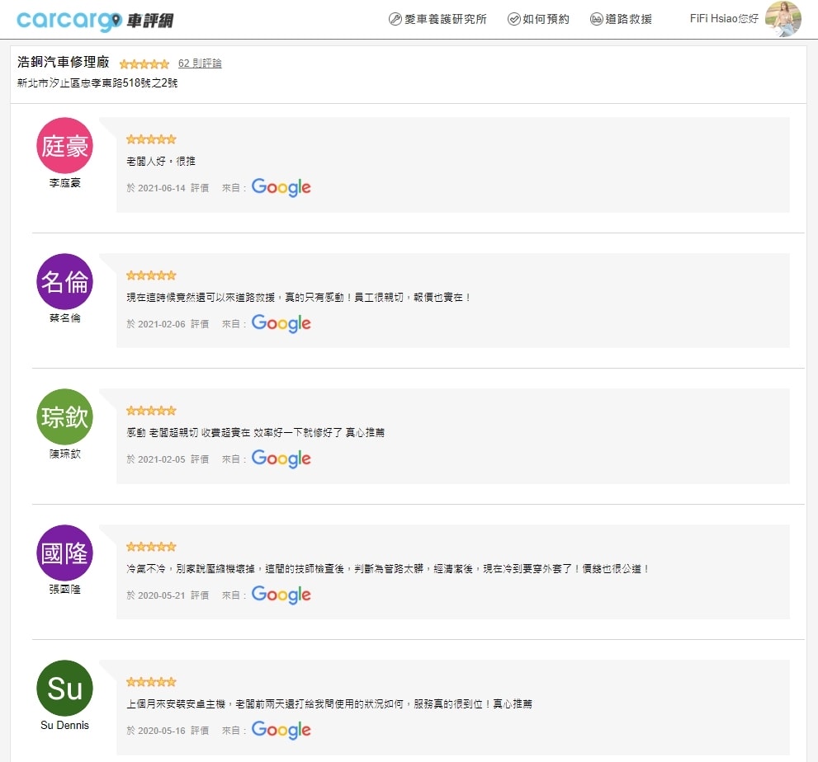Go to 道路救援 page
Image resolution: width=818 pixels, height=762 pixels.
(x=621, y=19)
